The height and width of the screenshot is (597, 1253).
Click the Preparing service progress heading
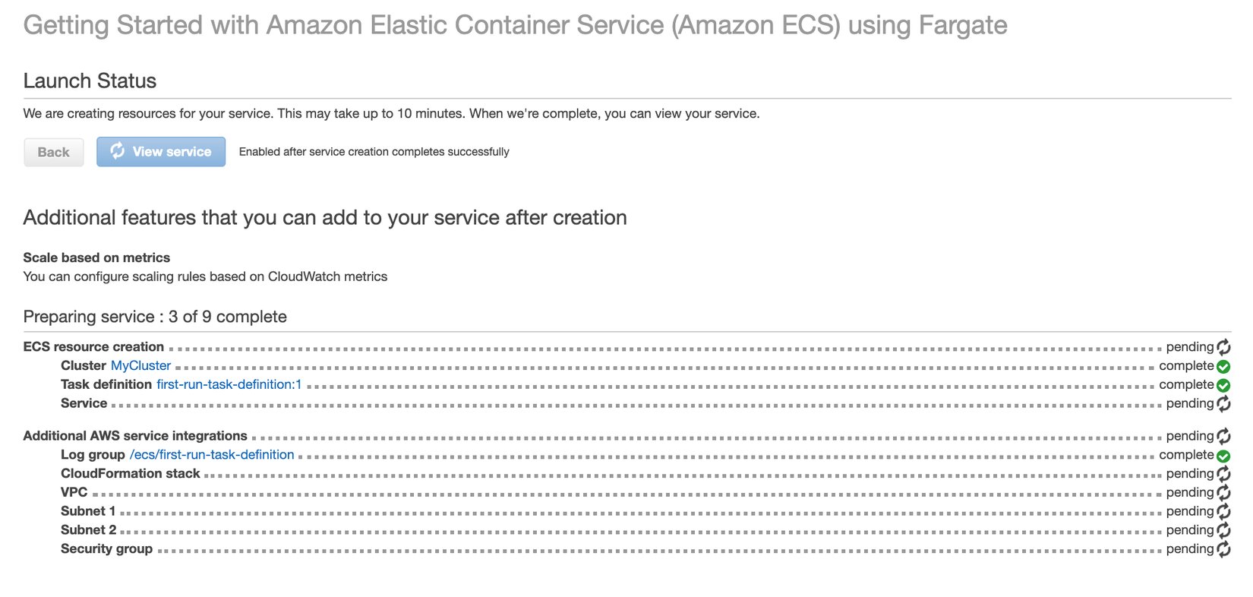click(155, 317)
